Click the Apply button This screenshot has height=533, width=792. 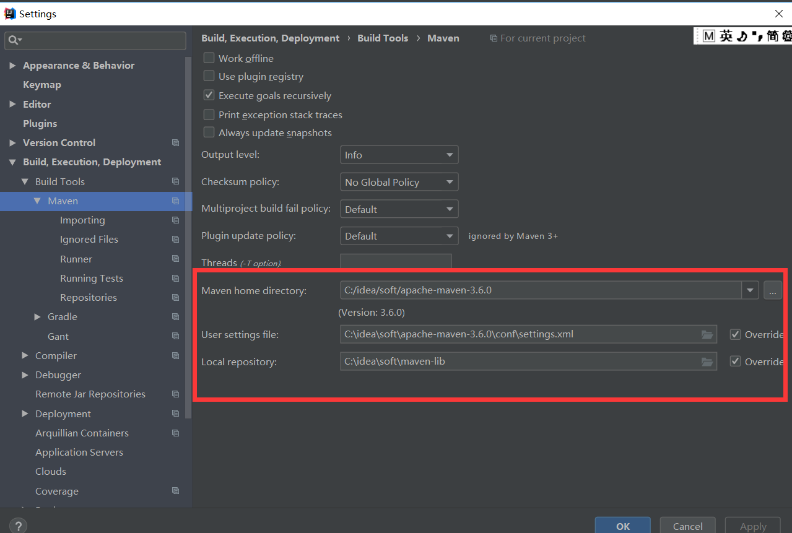click(753, 526)
